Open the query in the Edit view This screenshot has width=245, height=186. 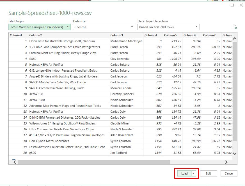(x=209, y=173)
